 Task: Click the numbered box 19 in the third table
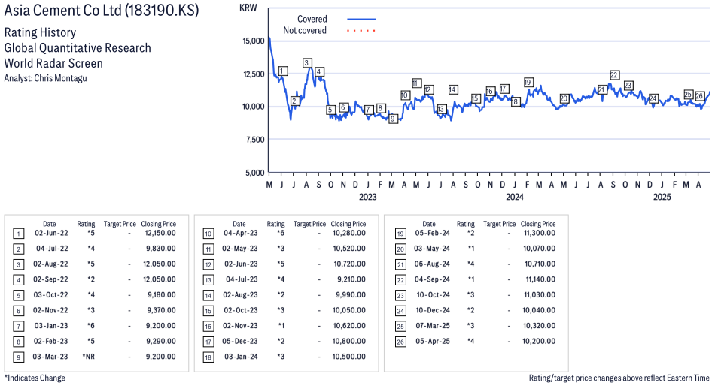point(400,234)
